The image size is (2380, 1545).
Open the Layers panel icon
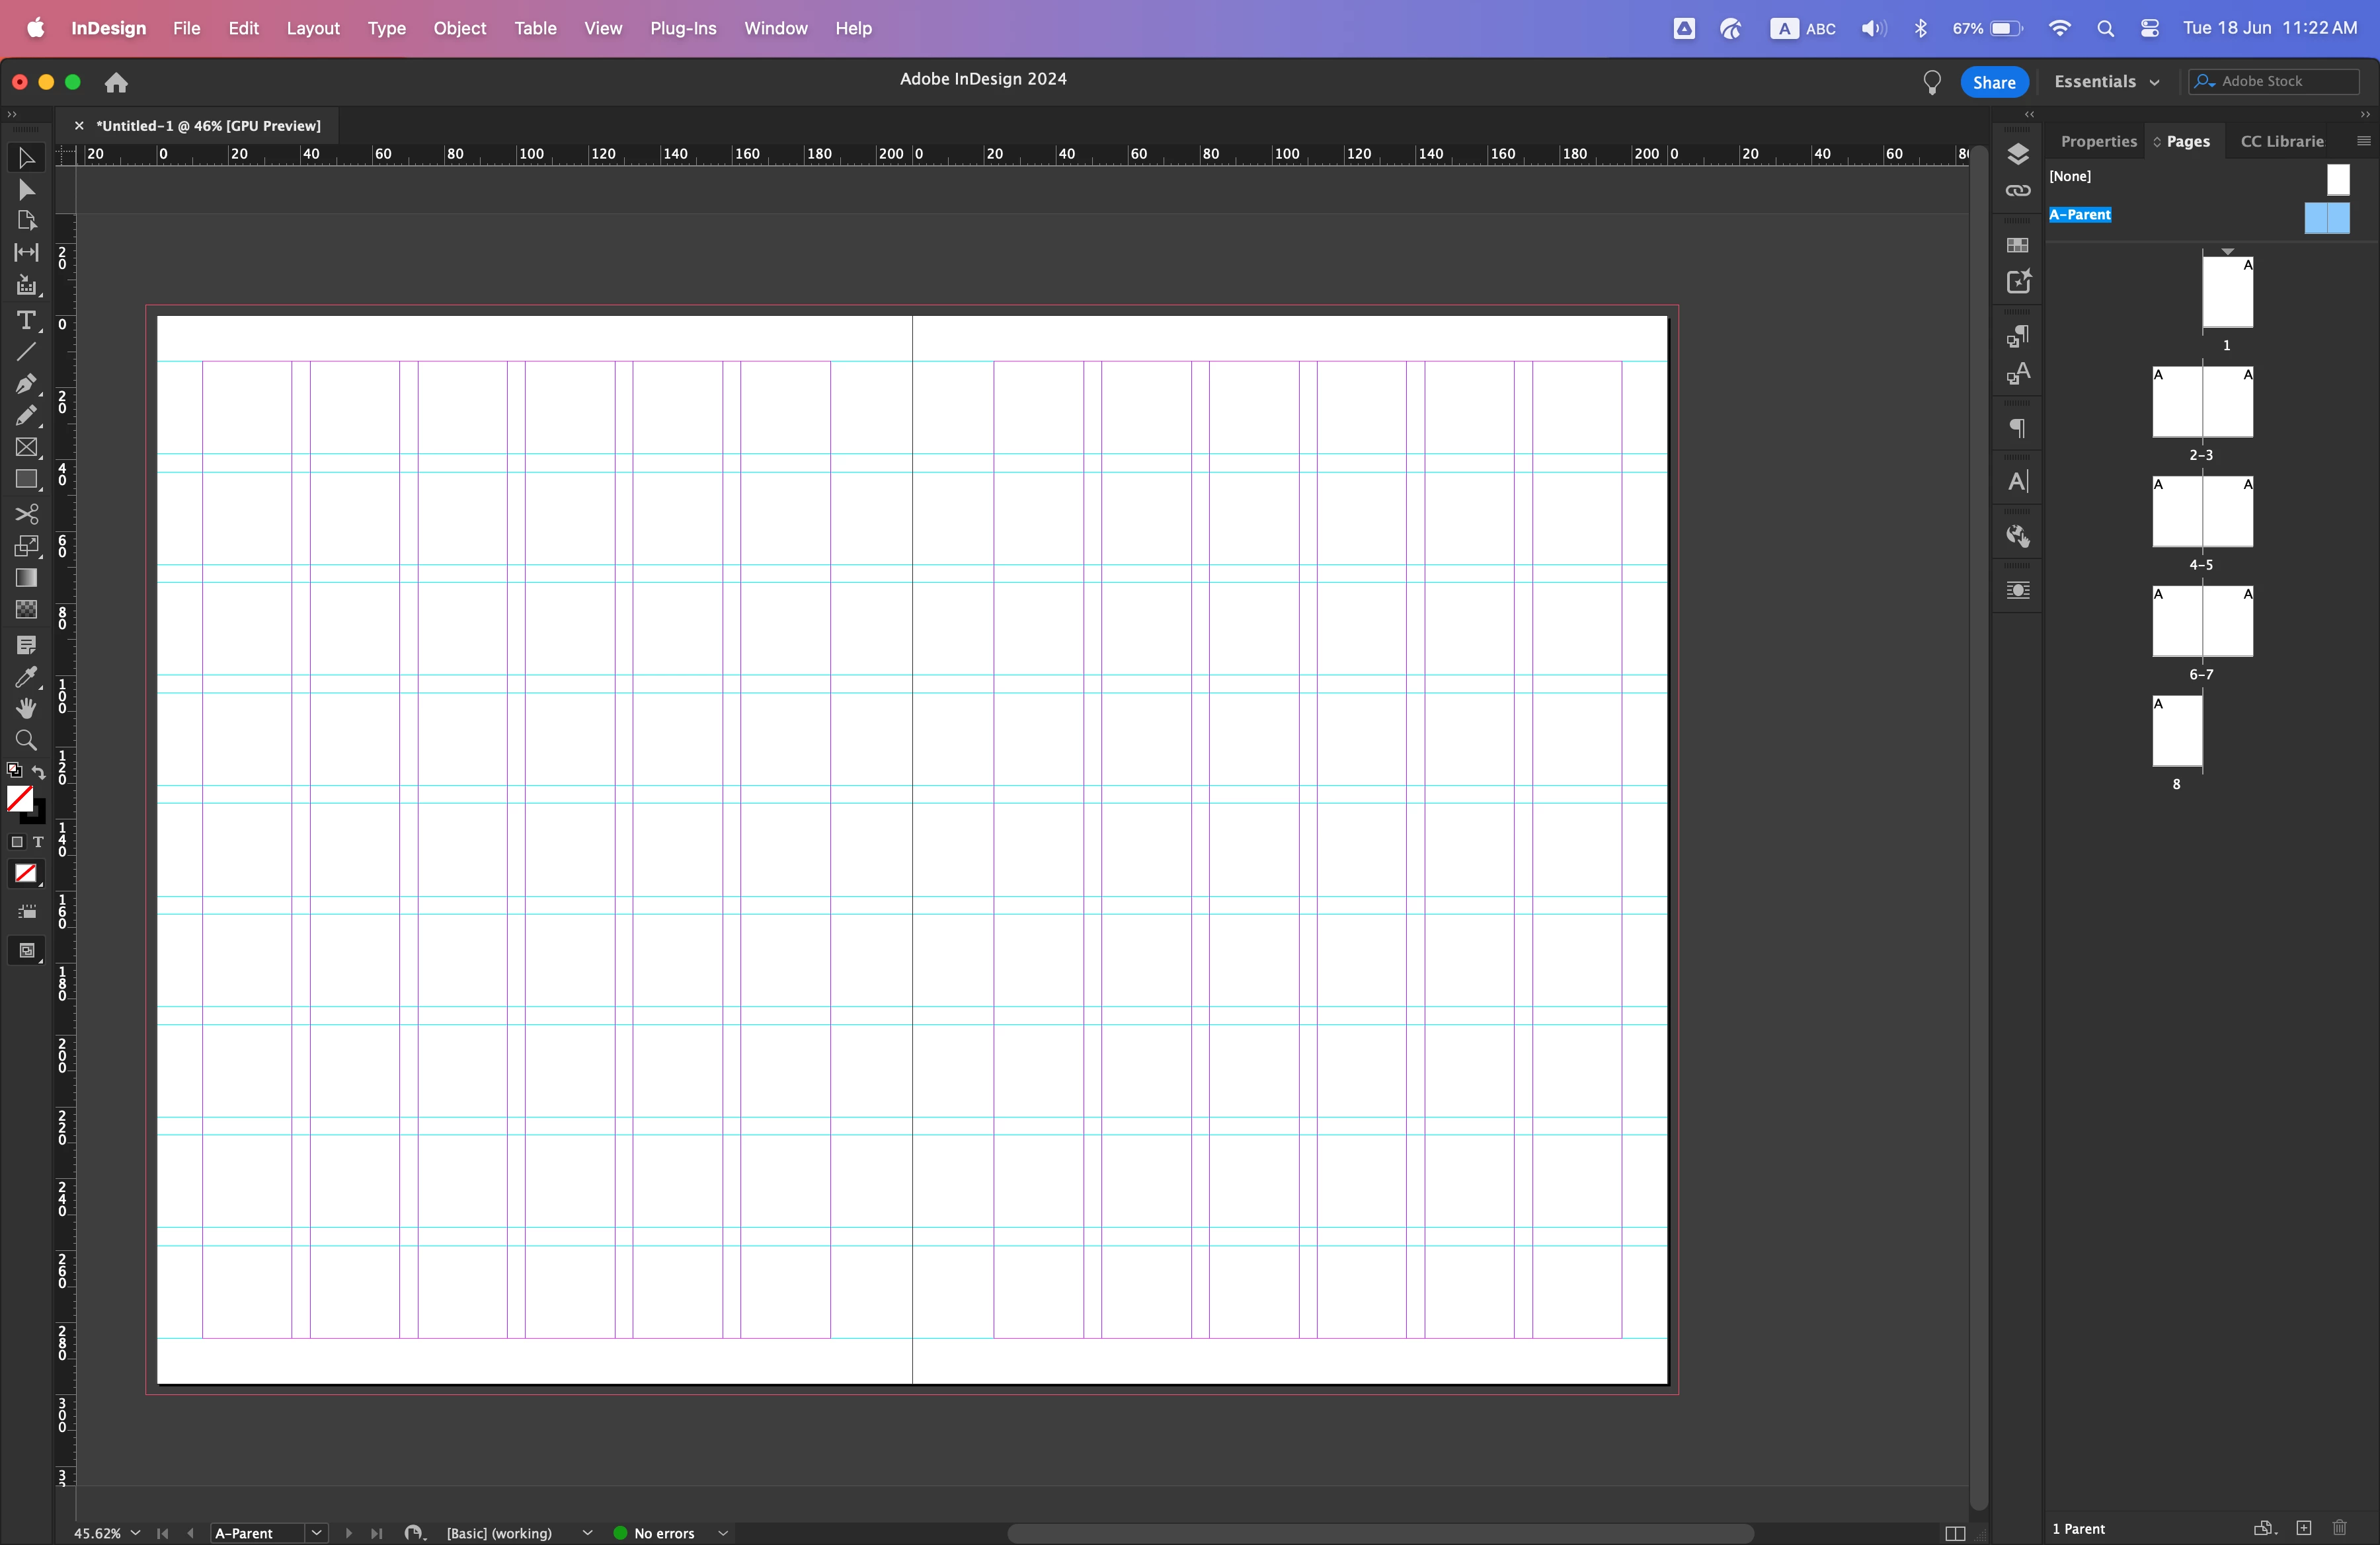point(2018,154)
